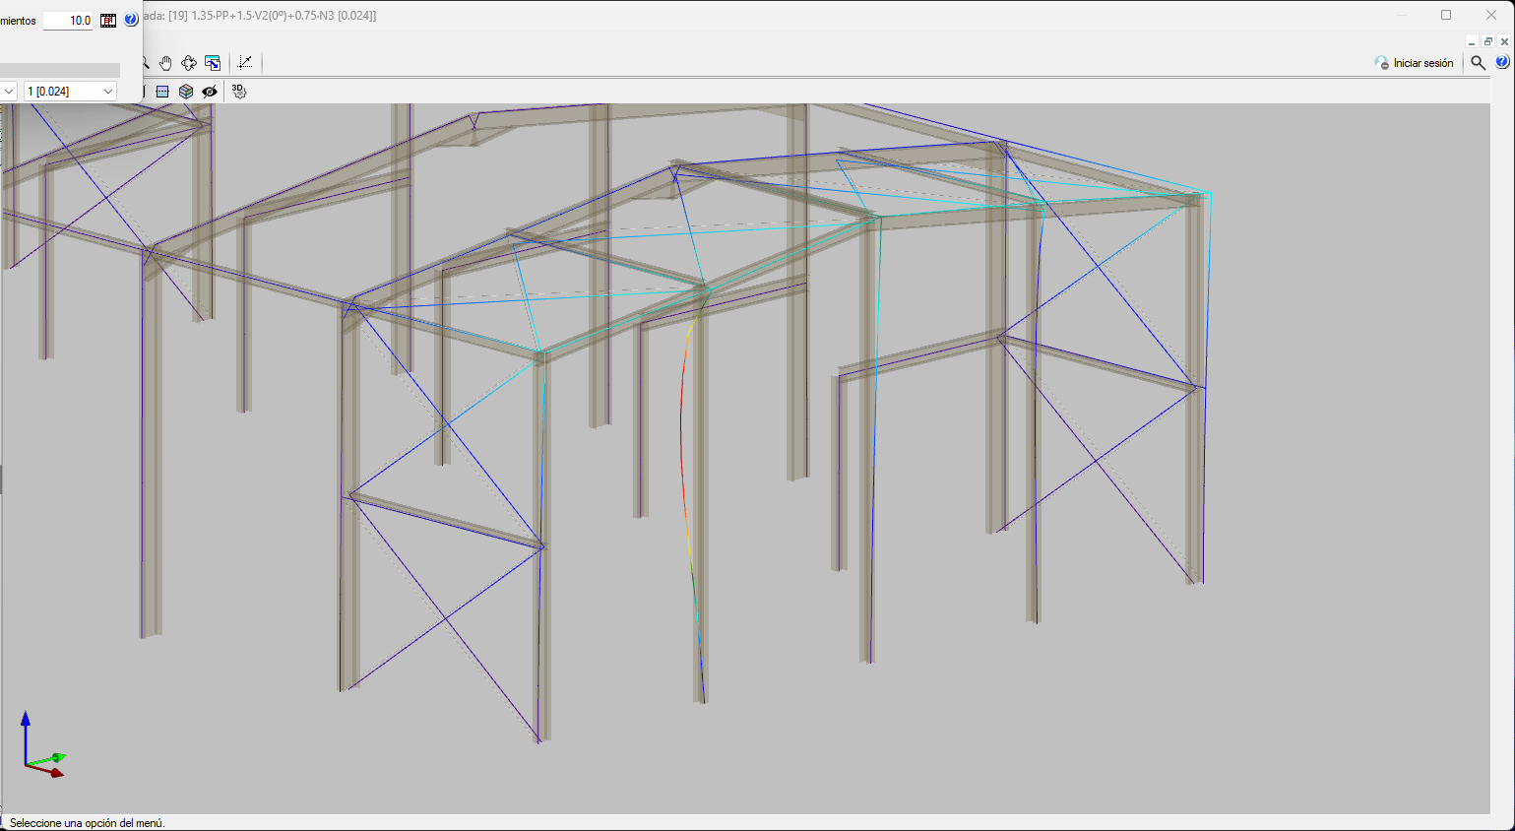Restore the inner document window
Viewport: 1515px width, 831px height.
(x=1487, y=41)
